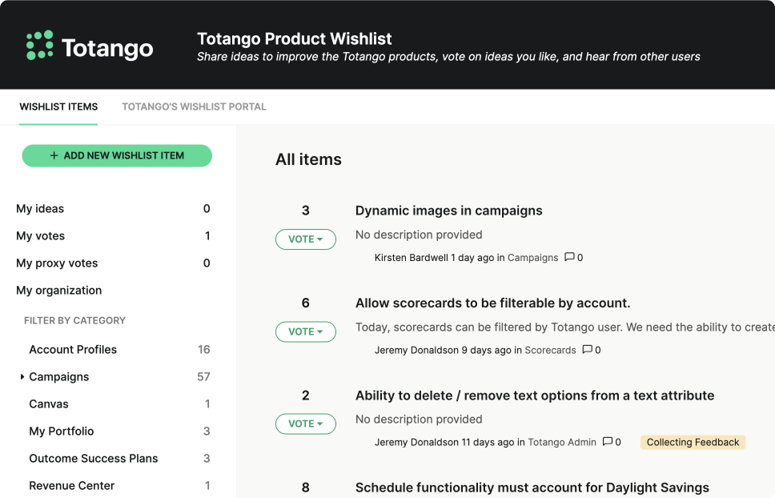Screen dimensions: 775x498
Task: Open the Totango Admin category link
Action: 562,442
